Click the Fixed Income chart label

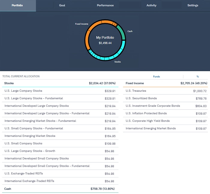[x=82, y=24]
